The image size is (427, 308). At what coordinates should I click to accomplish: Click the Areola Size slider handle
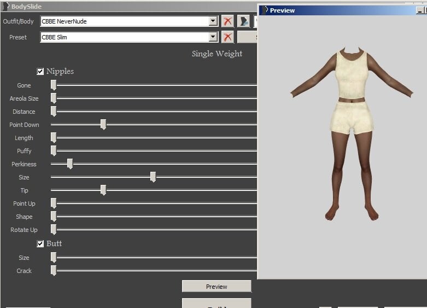(54, 98)
